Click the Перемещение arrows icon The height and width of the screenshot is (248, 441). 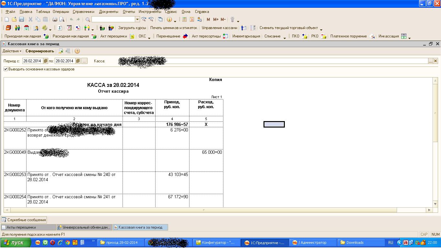[x=185, y=36]
